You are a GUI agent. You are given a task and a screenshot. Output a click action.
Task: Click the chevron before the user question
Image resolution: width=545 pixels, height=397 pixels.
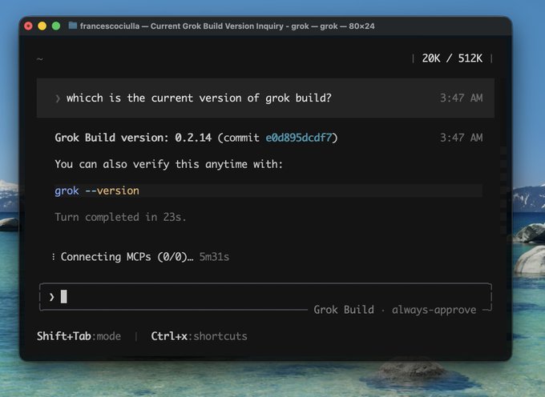(x=58, y=98)
